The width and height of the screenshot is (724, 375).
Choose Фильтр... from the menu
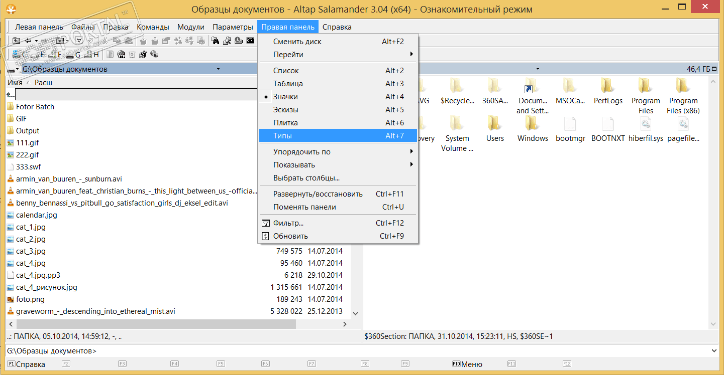click(338, 223)
